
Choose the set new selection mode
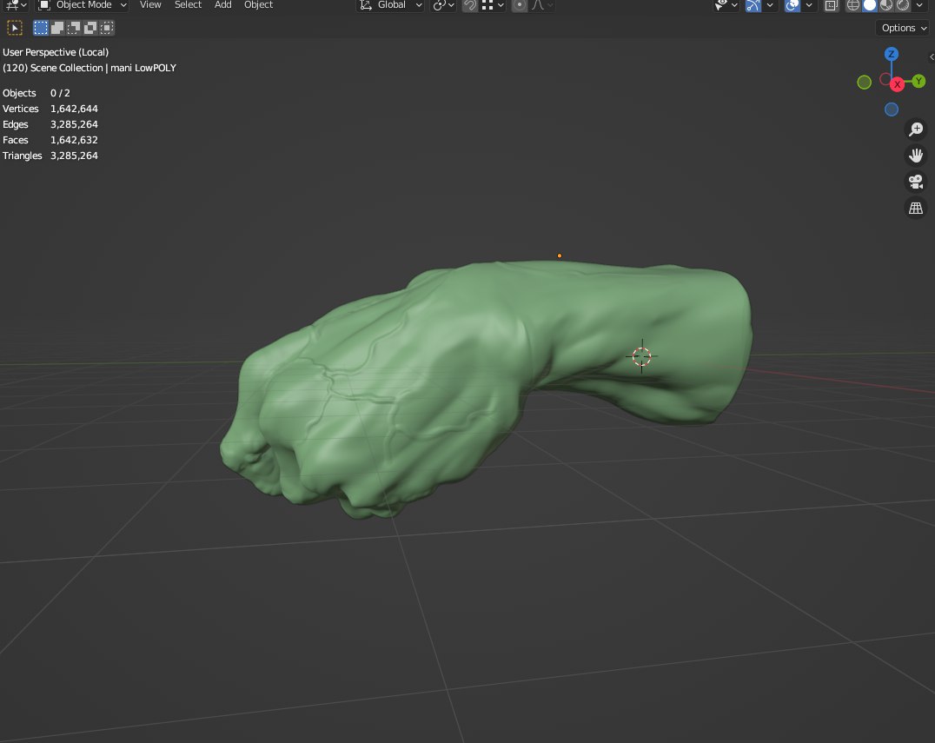pos(41,28)
